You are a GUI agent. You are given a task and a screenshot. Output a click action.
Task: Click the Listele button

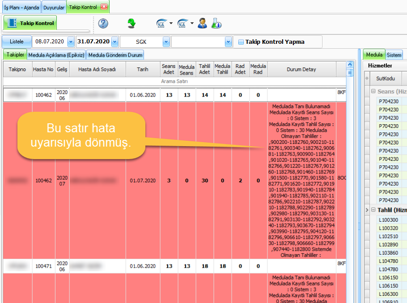(x=17, y=42)
